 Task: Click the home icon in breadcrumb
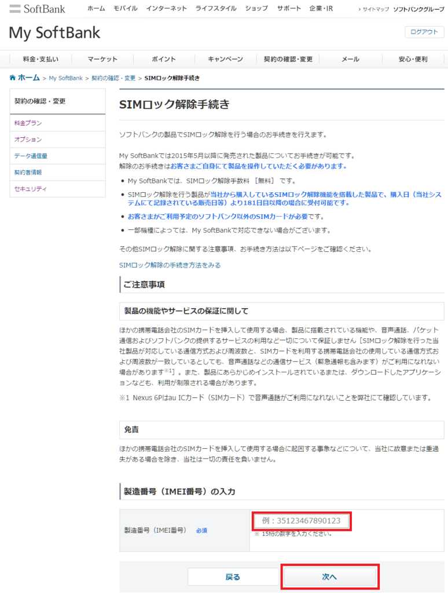point(13,78)
